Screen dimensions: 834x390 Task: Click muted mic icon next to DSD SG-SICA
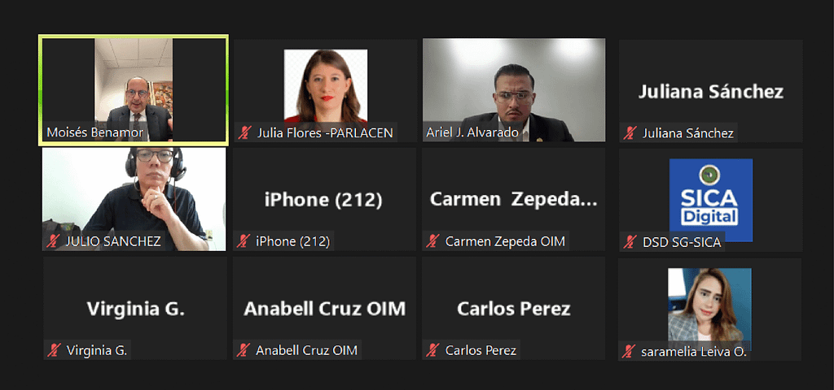pos(630,242)
